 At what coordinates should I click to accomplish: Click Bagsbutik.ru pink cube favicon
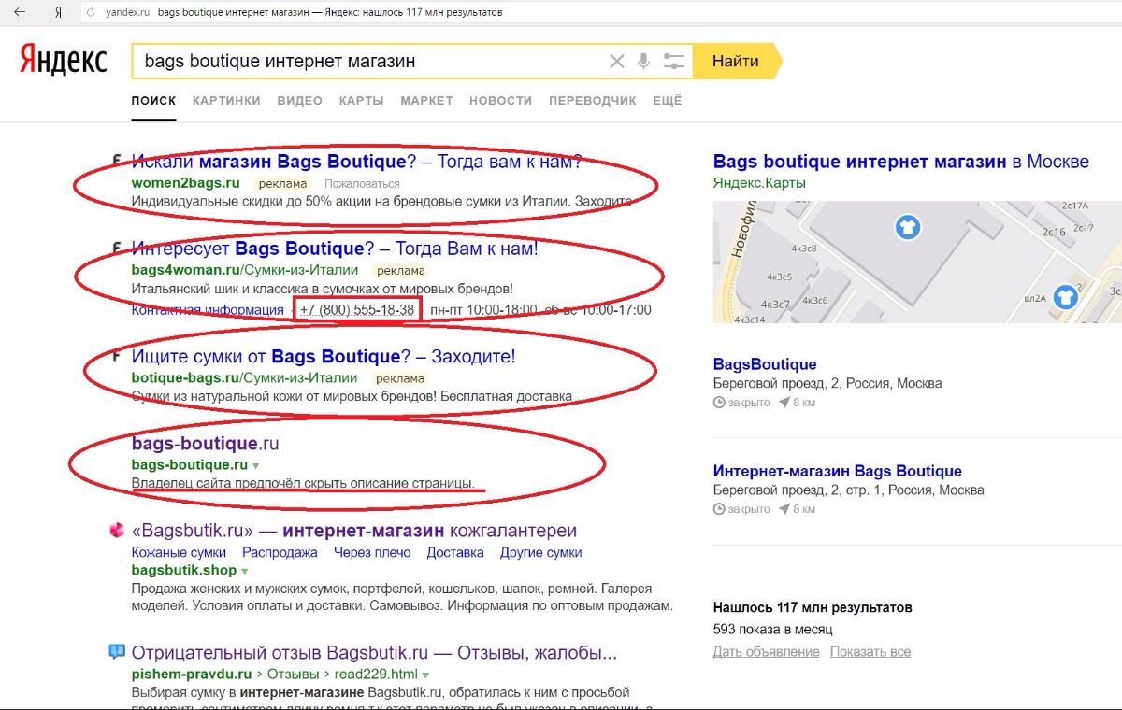117,531
